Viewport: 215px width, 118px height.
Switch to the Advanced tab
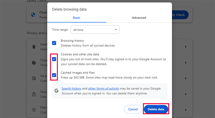139,18
